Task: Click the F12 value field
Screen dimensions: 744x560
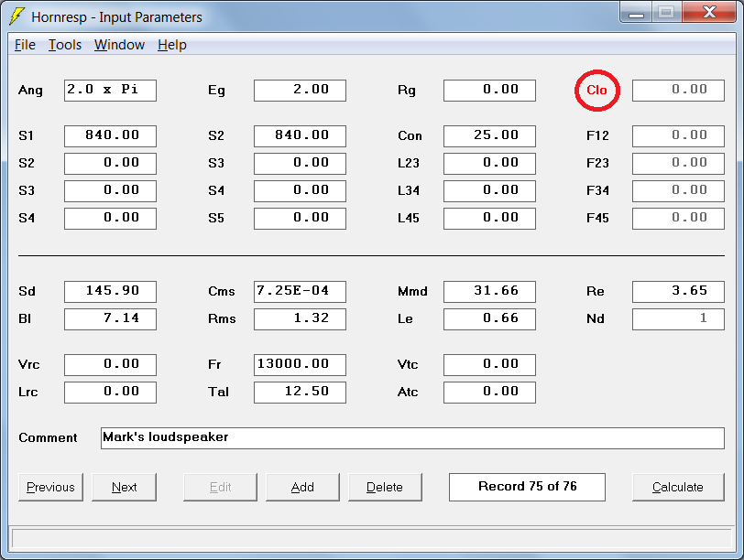Action: click(x=678, y=136)
